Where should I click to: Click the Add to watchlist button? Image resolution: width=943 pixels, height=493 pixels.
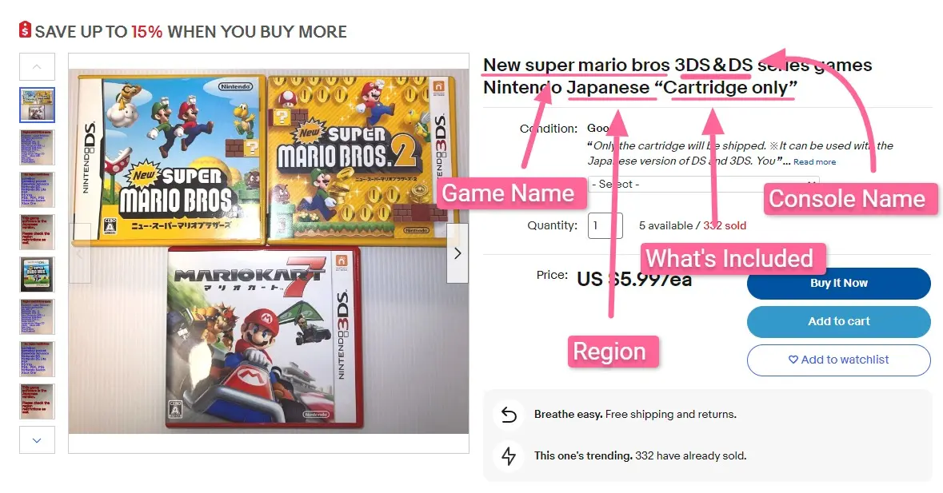pyautogui.click(x=838, y=360)
